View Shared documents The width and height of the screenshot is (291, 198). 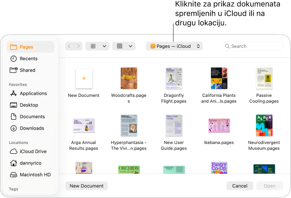point(27,70)
